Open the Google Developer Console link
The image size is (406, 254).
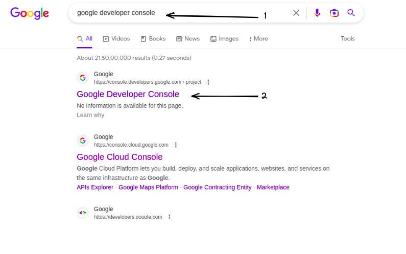click(x=128, y=94)
